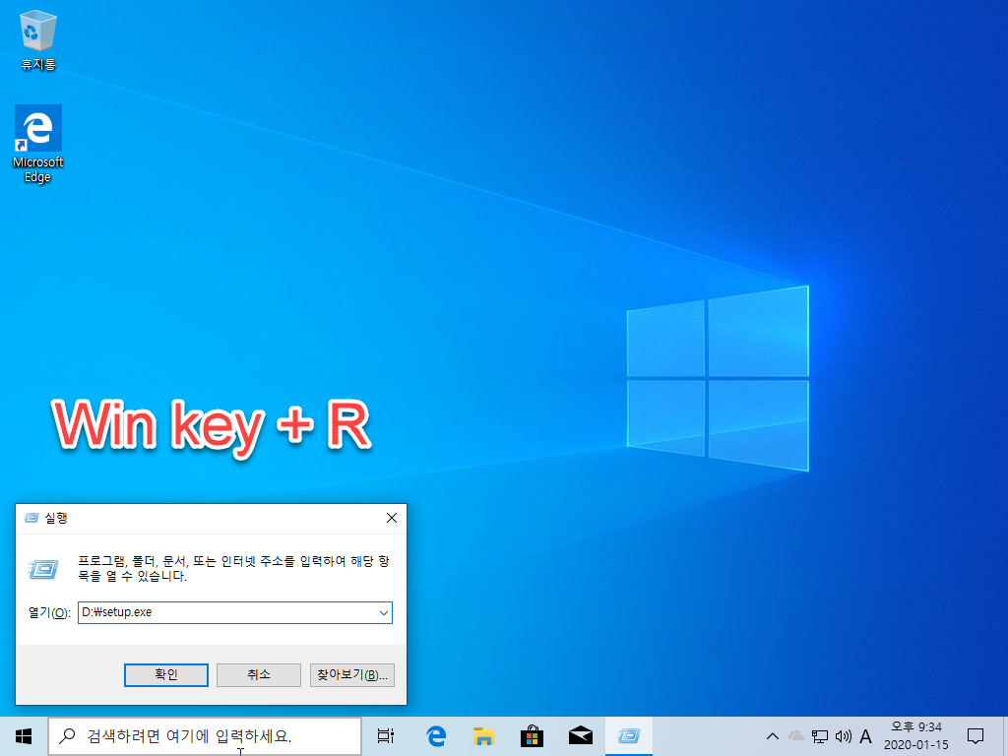1008x756 pixels.
Task: Close the 실행 Run dialog
Action: pyautogui.click(x=392, y=518)
